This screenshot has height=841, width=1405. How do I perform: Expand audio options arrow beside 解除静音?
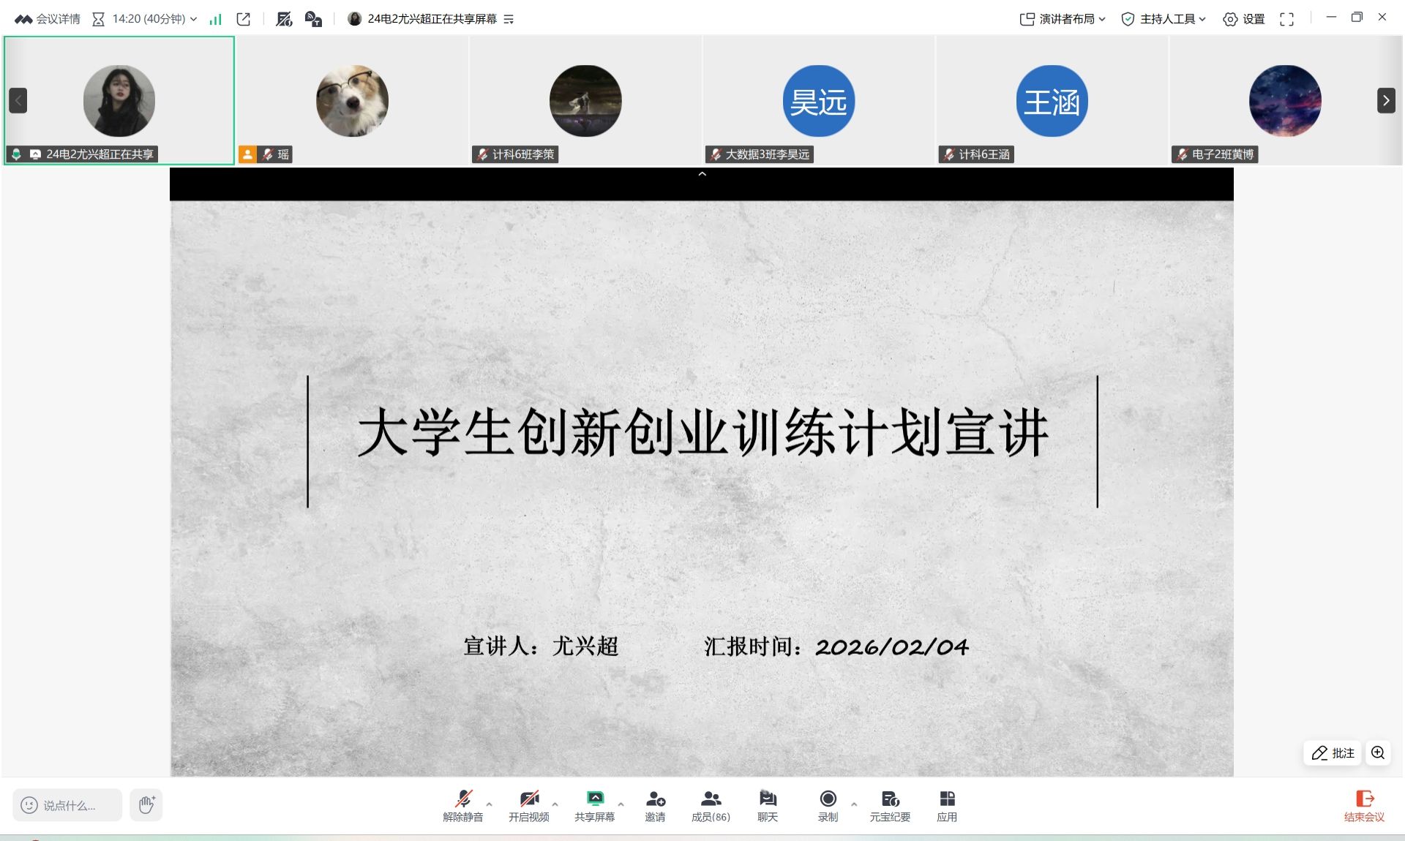point(490,804)
